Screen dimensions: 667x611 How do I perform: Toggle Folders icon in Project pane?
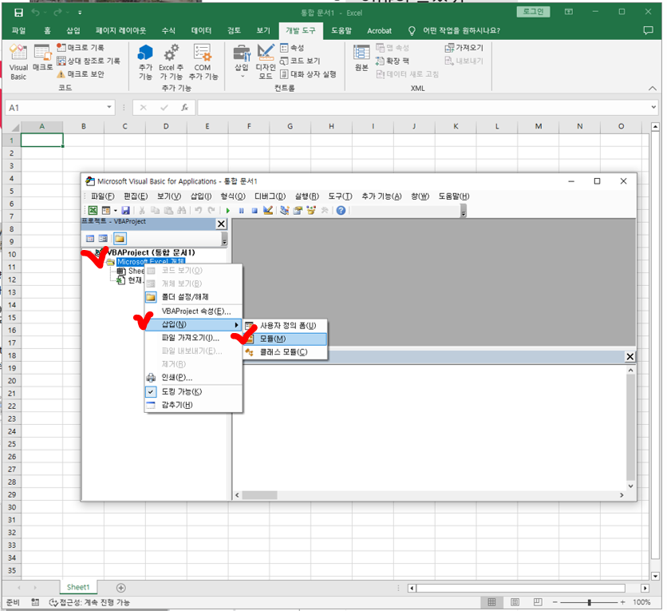point(120,239)
